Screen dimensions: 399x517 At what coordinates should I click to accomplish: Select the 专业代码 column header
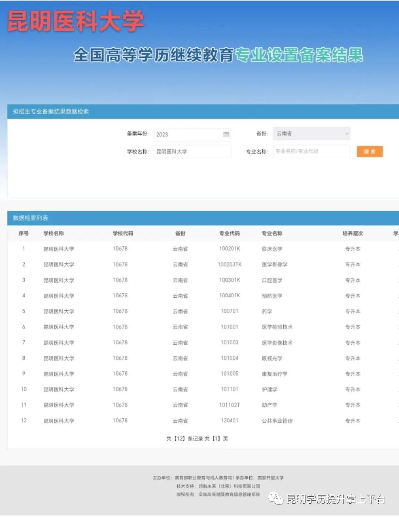(x=229, y=233)
